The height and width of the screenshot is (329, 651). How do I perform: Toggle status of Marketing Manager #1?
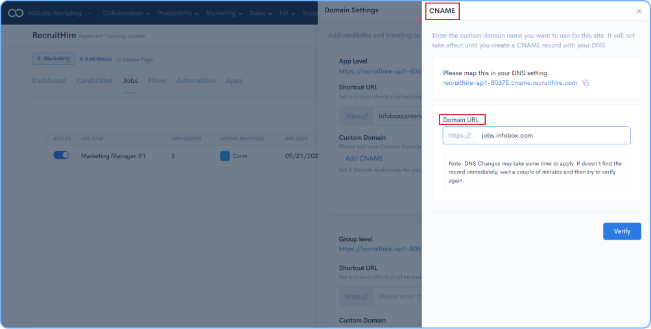[x=61, y=155]
